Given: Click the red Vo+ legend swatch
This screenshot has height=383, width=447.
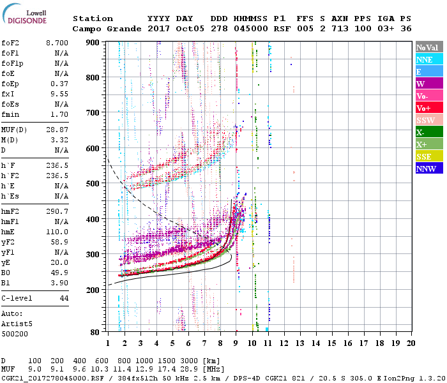Looking at the screenshot, I should click(428, 108).
